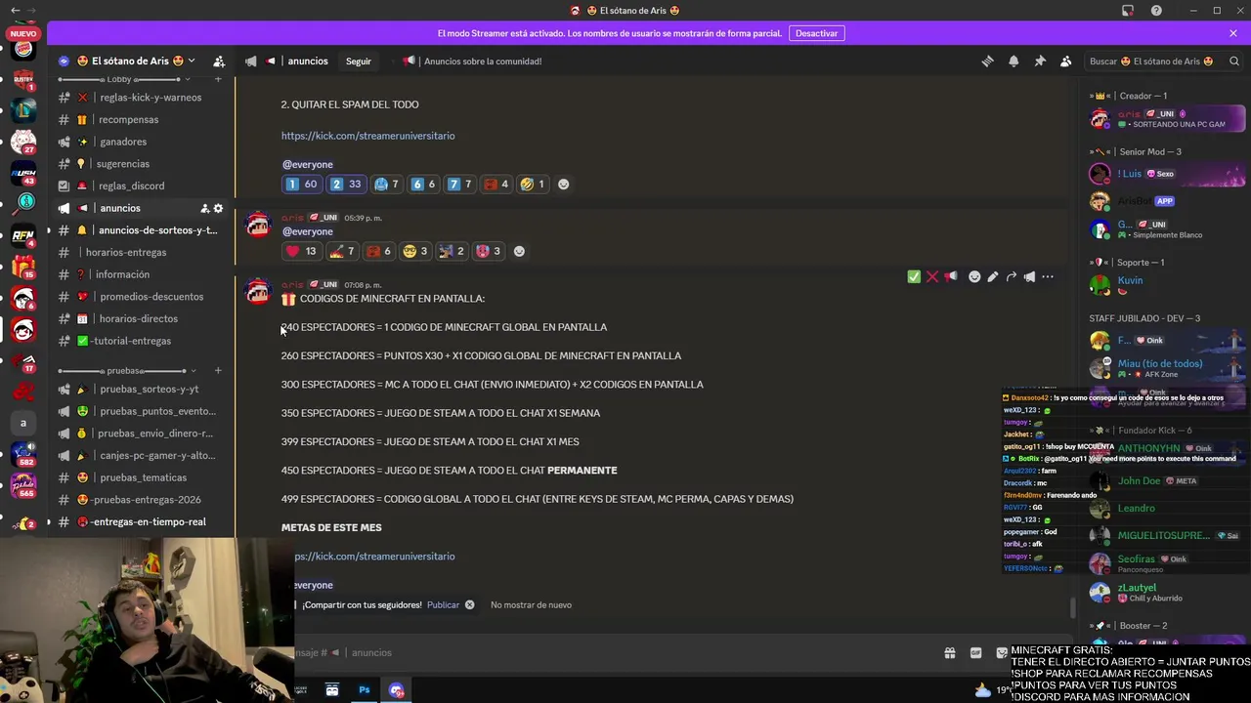The image size is (1251, 703).
Task: Open League of Legends server icon
Action: tap(23, 110)
